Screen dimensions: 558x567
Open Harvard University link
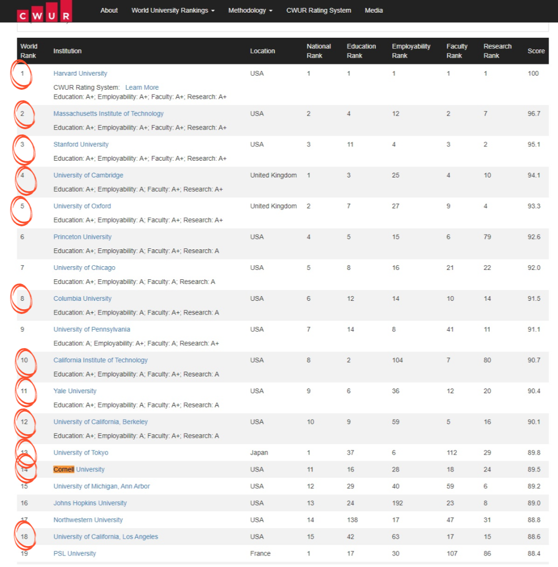point(80,73)
